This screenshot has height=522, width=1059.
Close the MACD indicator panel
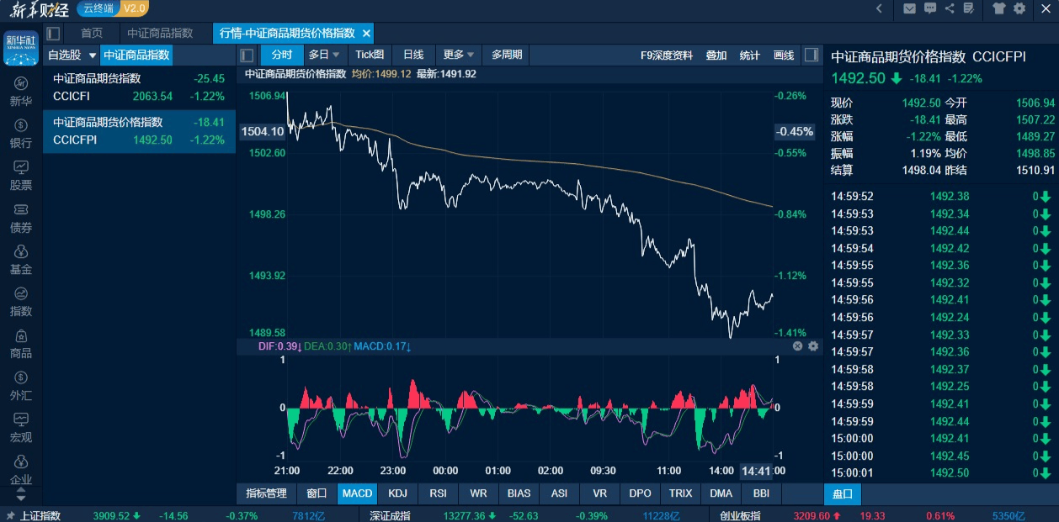(798, 346)
